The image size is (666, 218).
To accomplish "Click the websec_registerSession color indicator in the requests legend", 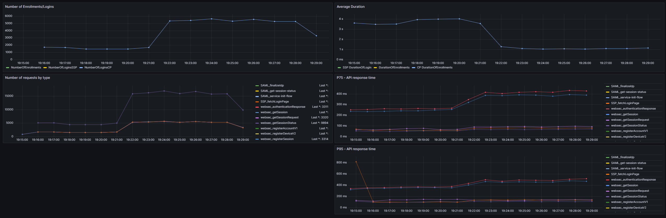I will [x=257, y=139].
